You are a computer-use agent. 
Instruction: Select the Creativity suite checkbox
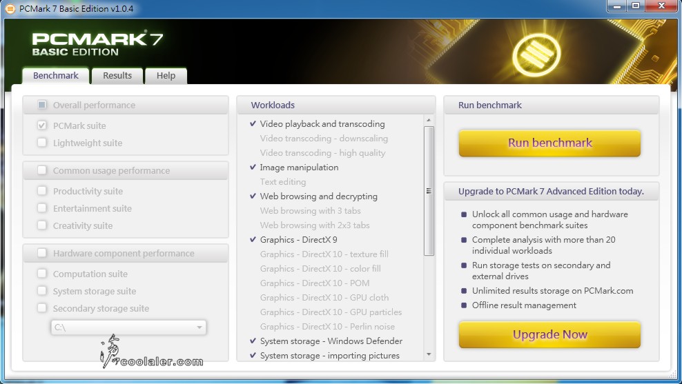[41, 225]
